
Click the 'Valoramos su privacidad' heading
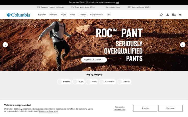point(17,105)
